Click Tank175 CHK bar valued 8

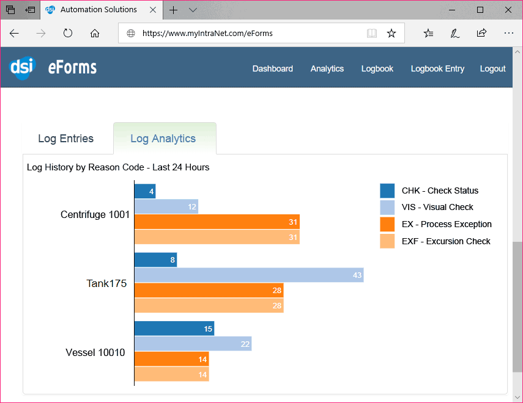tap(156, 260)
